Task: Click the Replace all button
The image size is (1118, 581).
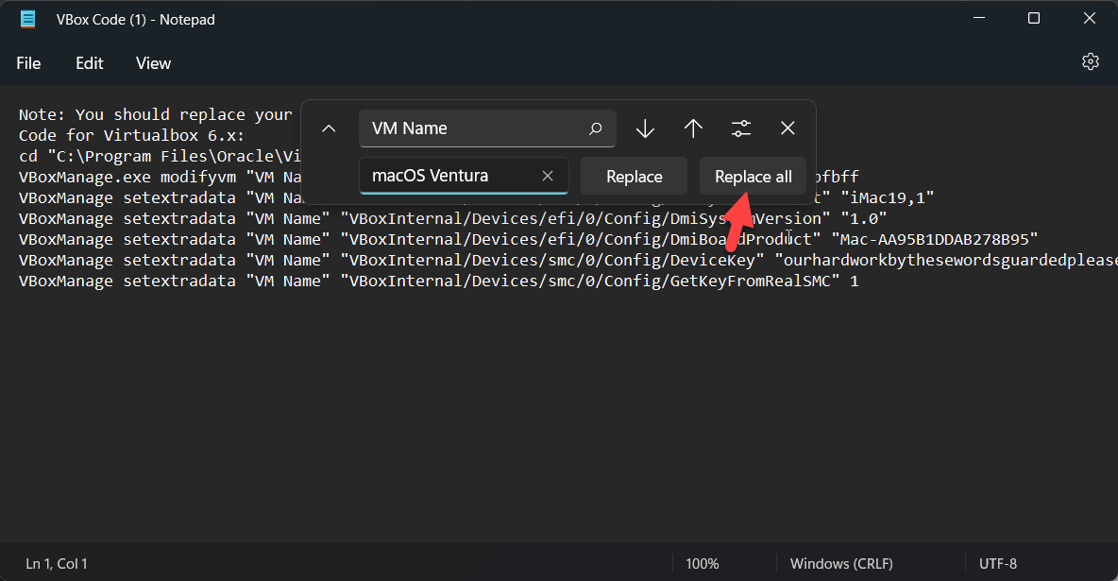Action: pos(753,177)
